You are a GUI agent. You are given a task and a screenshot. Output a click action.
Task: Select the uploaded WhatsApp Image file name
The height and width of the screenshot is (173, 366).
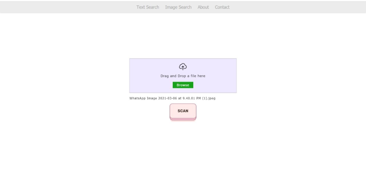click(172, 98)
